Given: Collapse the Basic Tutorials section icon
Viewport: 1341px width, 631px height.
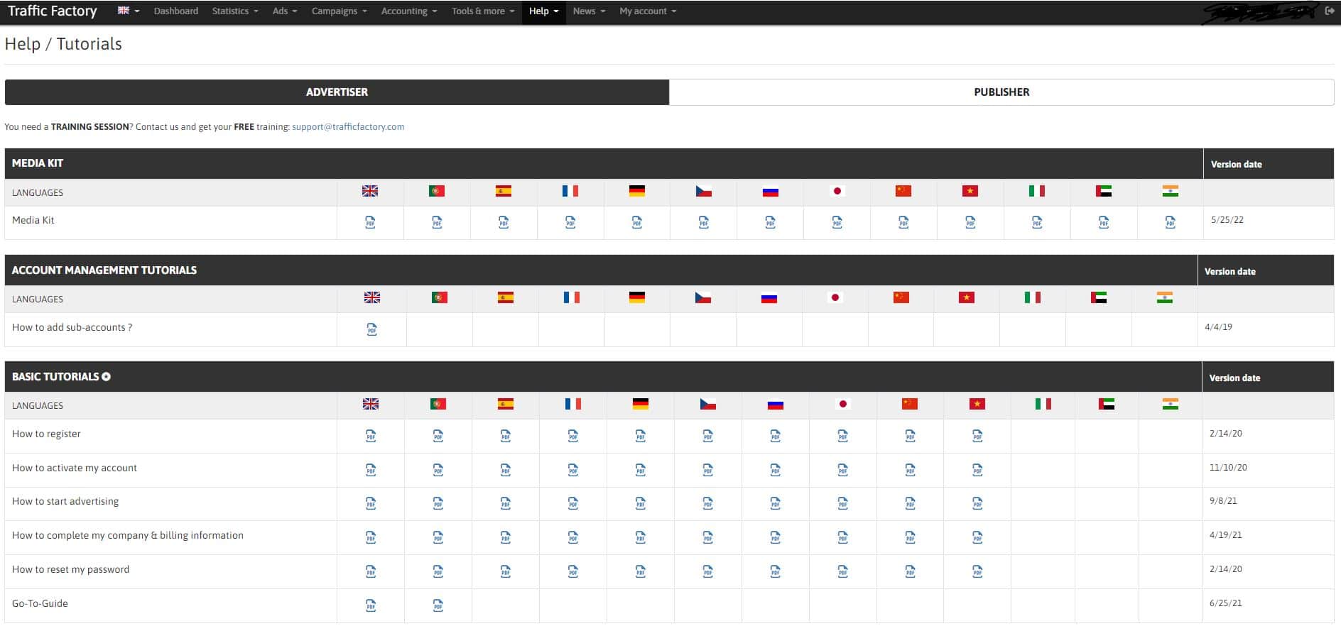Looking at the screenshot, I should pos(107,377).
